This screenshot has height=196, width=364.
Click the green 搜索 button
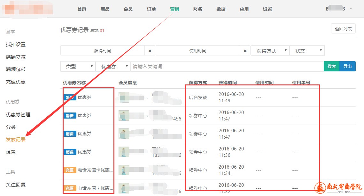[331, 66]
